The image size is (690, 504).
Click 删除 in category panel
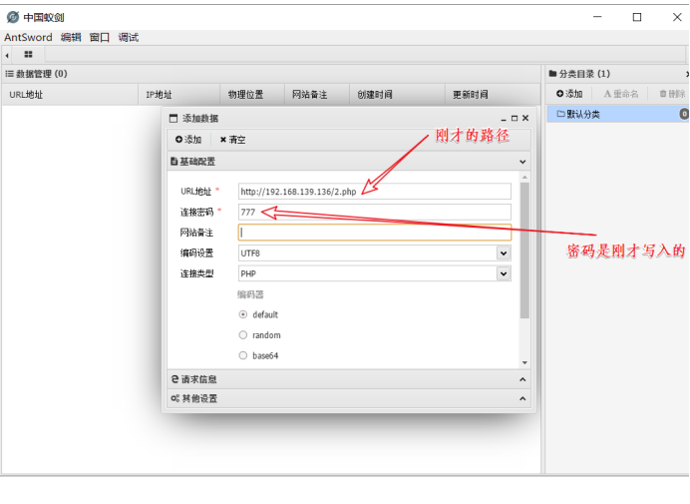tap(672, 94)
